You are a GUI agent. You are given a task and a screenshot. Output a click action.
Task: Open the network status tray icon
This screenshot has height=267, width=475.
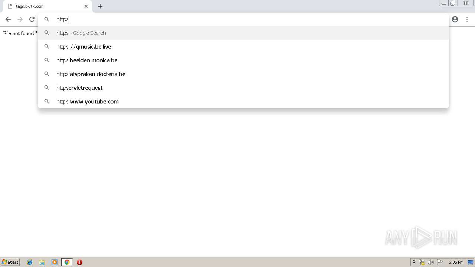point(422,262)
